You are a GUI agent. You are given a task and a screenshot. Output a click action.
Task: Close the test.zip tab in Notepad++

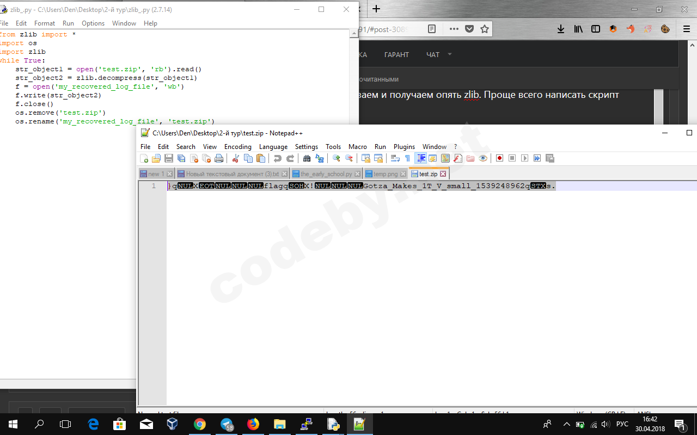443,174
